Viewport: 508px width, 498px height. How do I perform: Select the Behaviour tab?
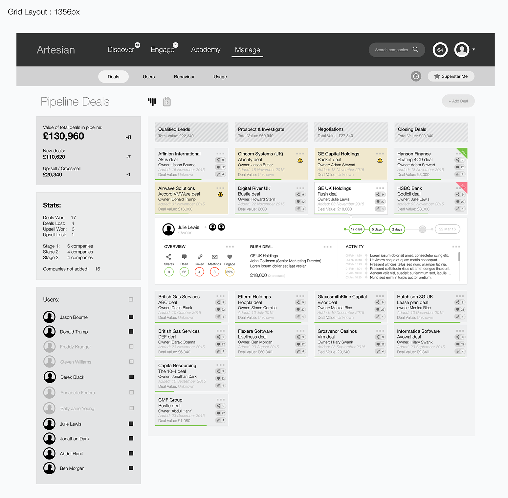tap(184, 77)
